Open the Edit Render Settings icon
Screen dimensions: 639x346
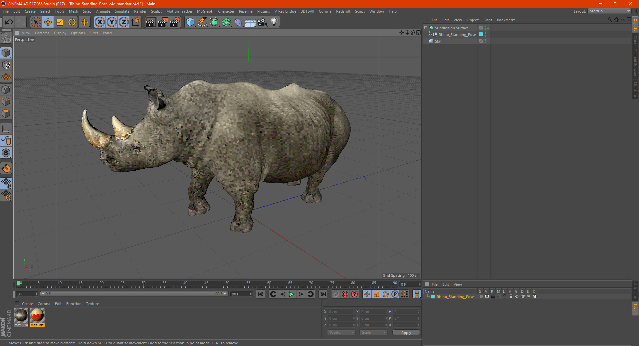pyautogui.click(x=175, y=22)
